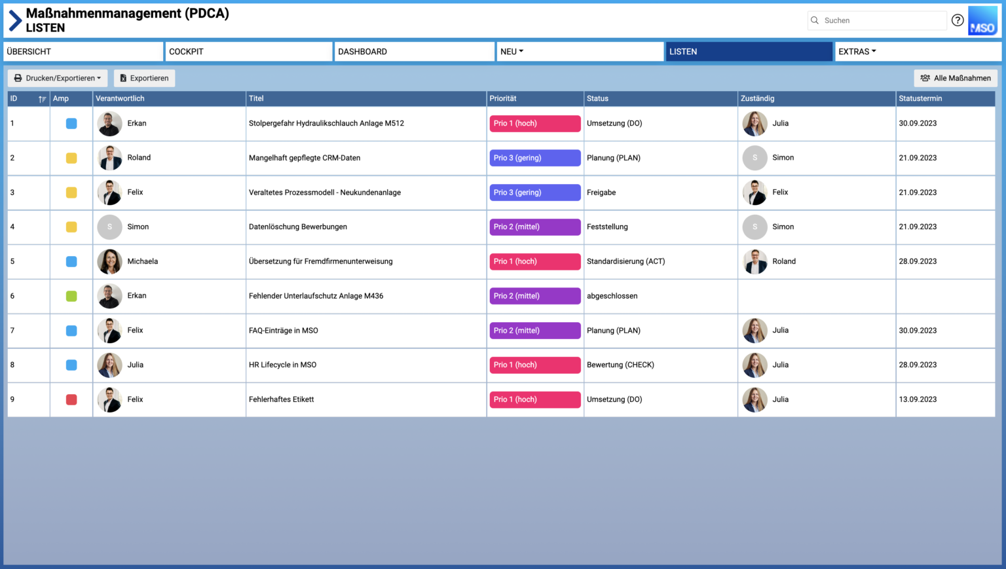Toggle the blue Amp indicator in row 1
1006x569 pixels.
click(71, 123)
